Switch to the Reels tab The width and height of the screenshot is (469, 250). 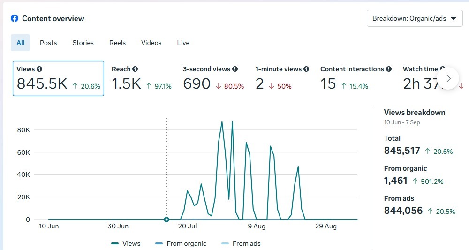[117, 43]
